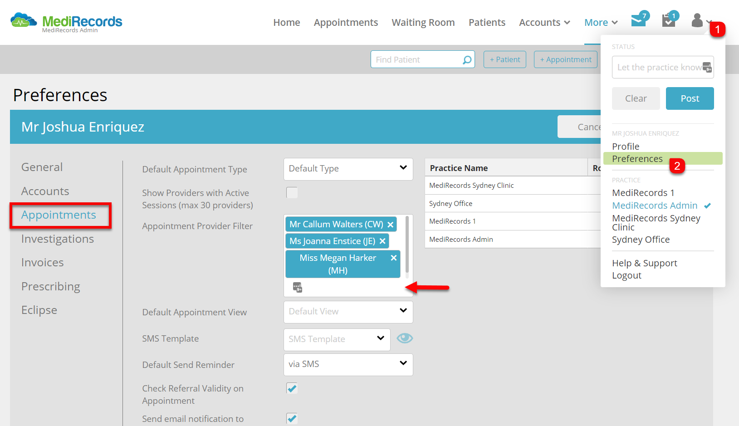Remove Ms Joanna Enstice from provider filter
This screenshot has height=426, width=739.
[x=382, y=241]
